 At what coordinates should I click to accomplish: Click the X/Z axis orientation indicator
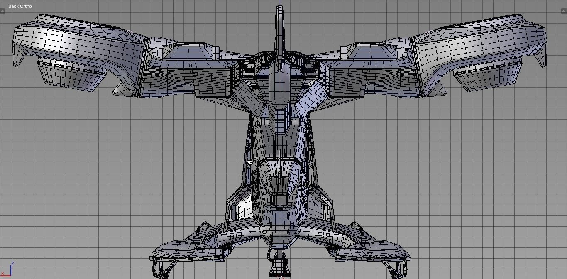tap(7, 269)
